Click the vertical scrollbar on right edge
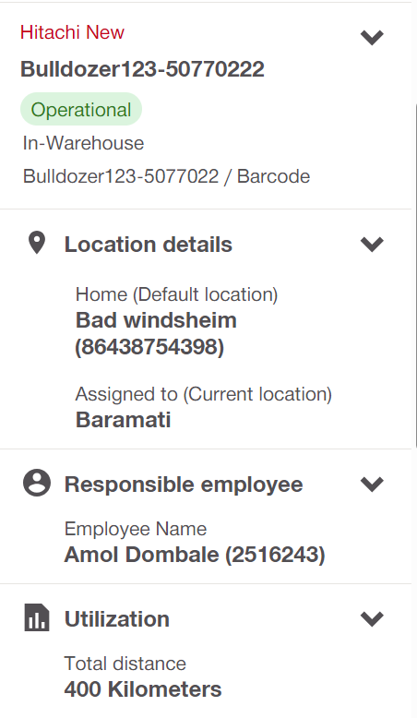This screenshot has width=417, height=718. point(415,275)
